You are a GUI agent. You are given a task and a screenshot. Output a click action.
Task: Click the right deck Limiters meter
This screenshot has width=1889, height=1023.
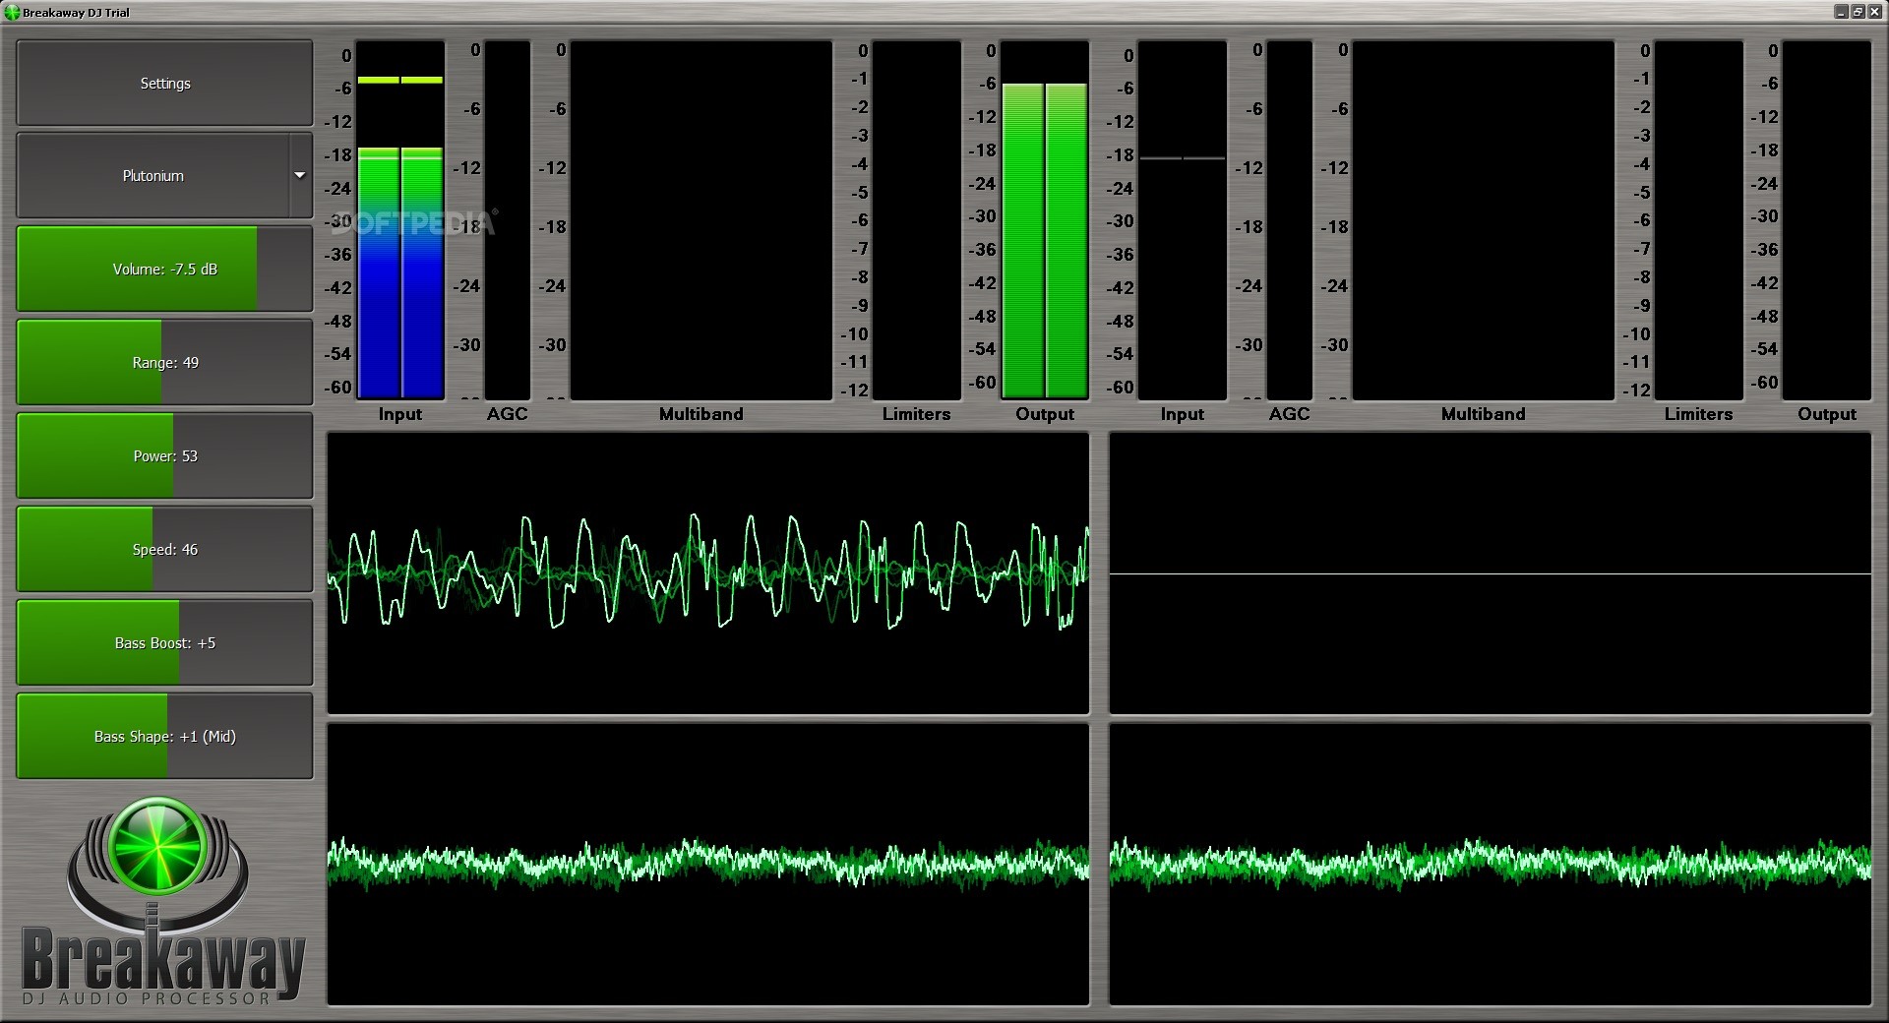1698,220
